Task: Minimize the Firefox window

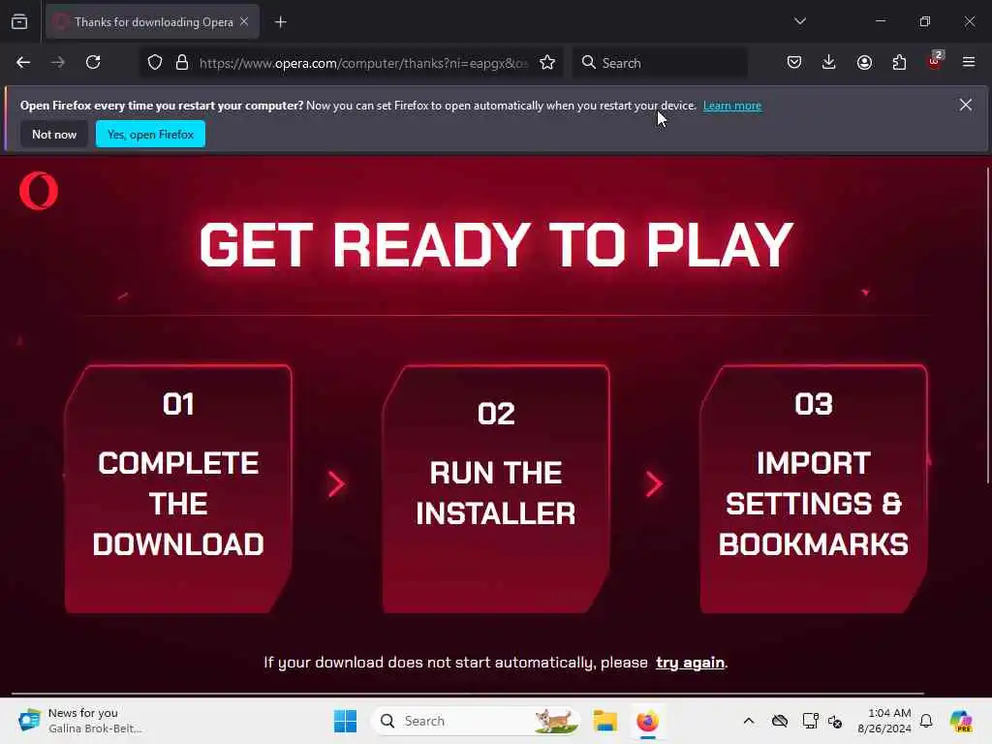Action: click(880, 21)
